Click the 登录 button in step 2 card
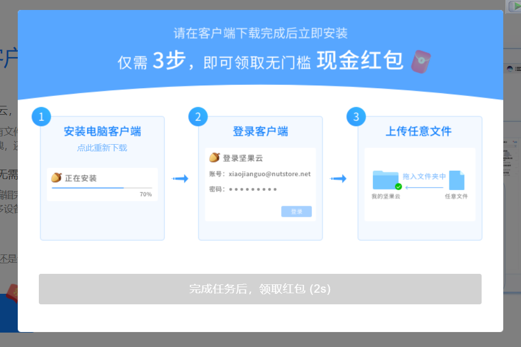Screen dimensions: 521x347 296,212
